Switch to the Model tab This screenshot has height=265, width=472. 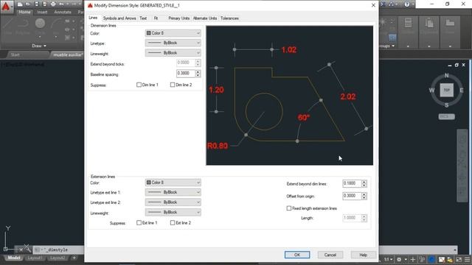tap(14, 258)
